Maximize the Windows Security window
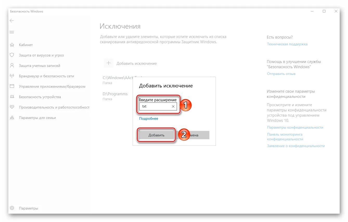 pos(324,11)
